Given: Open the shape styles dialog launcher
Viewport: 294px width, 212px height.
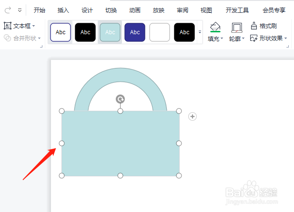Looking at the screenshot, I should [x=287, y=46].
